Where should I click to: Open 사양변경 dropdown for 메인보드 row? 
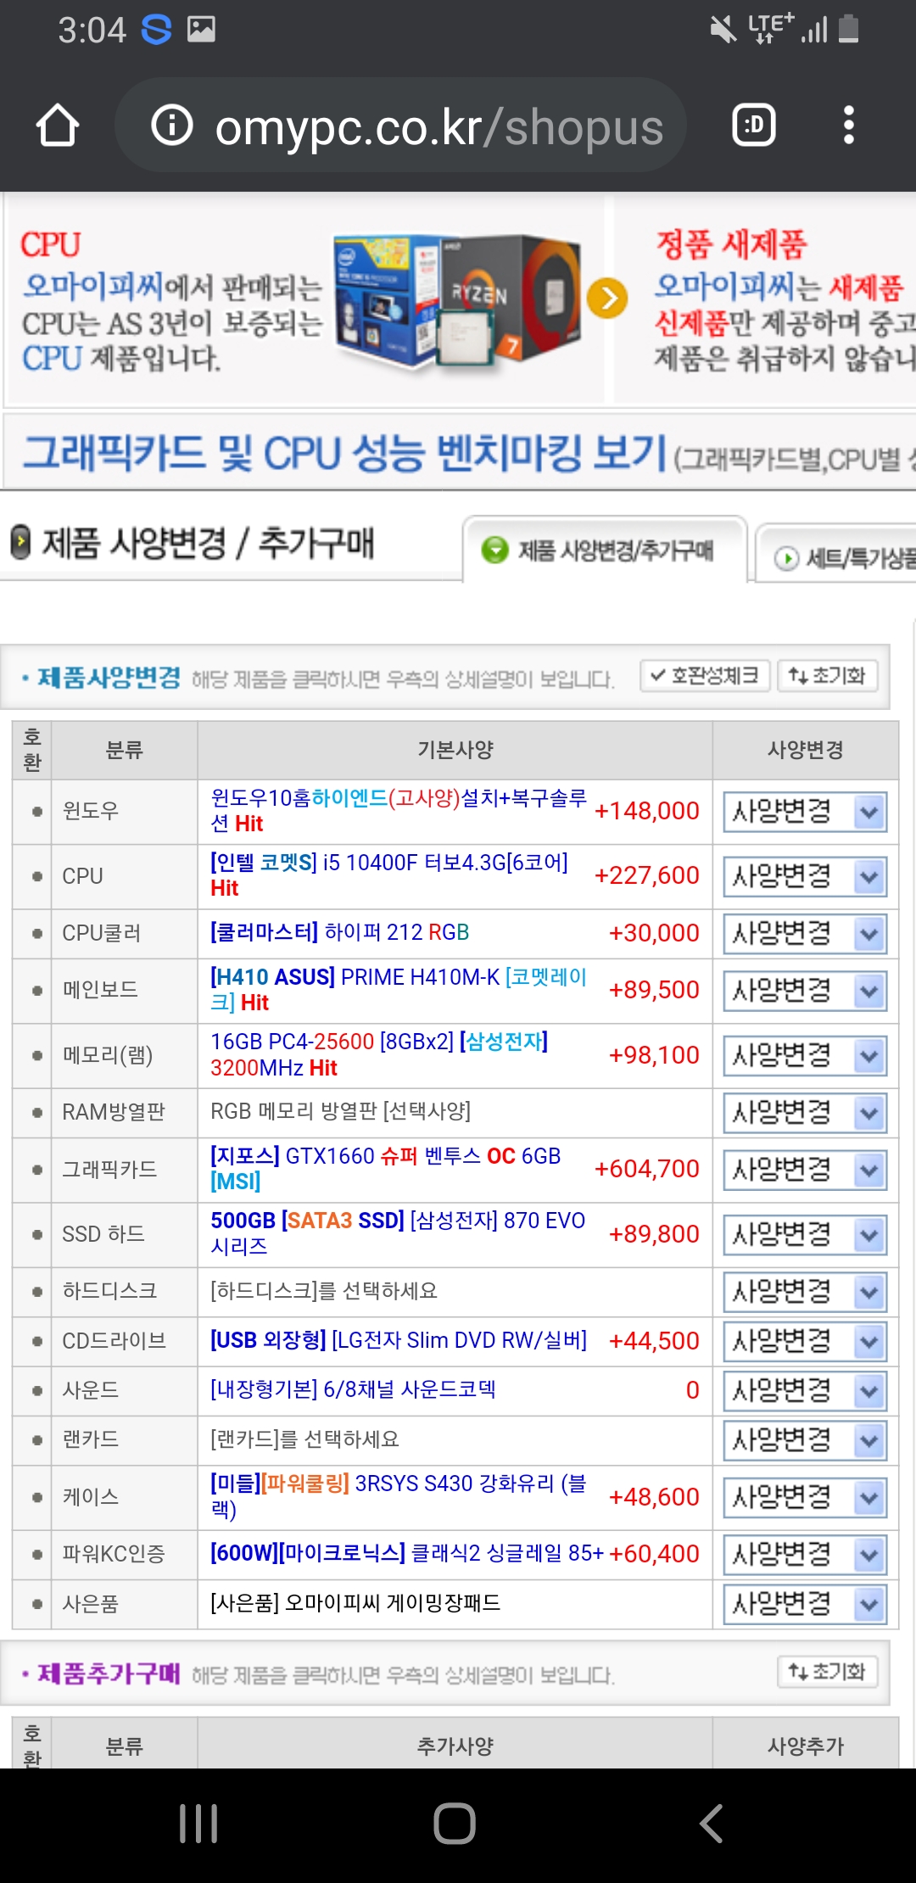pyautogui.click(x=805, y=991)
